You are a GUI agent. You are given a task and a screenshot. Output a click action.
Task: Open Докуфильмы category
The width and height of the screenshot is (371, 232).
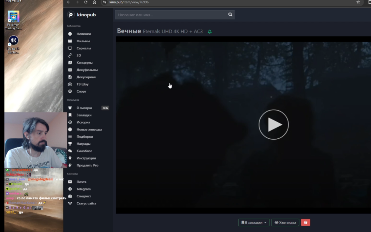point(87,70)
